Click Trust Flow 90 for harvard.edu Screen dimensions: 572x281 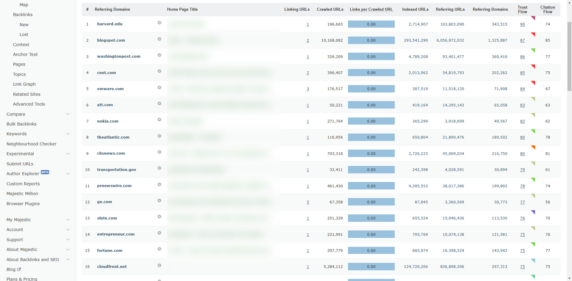coord(523,24)
